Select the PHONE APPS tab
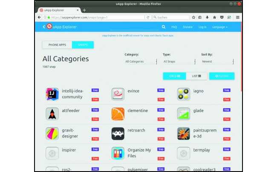The image size is (277, 172). pyautogui.click(x=57, y=45)
